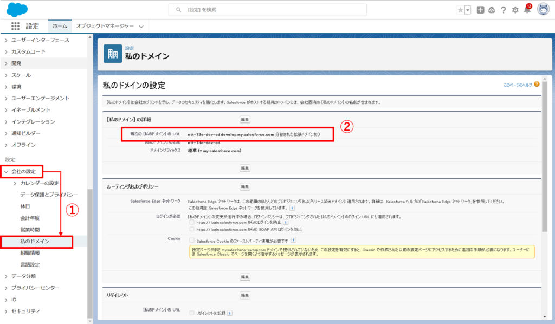Expand the カスタムコード tree node
The image size is (555, 324).
tap(6, 51)
